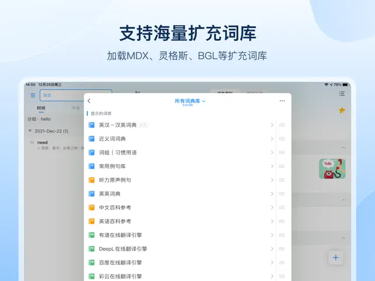Image resolution: width=375 pixels, height=281 pixels.
Task: Select the 英汉-汉英词典 row label
Action: (118, 125)
